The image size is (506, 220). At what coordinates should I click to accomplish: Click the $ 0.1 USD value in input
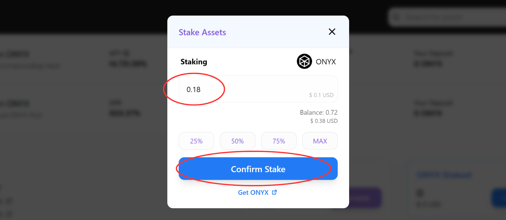tap(321, 95)
